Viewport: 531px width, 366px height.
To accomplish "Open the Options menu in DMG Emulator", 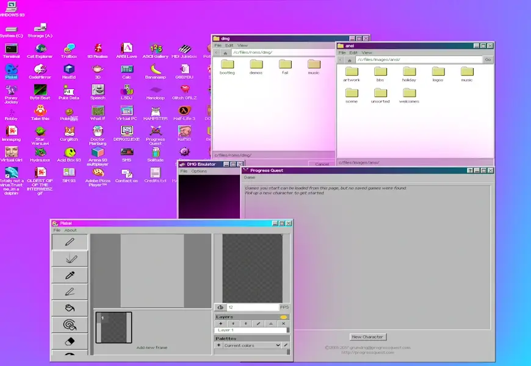I will pyautogui.click(x=199, y=171).
